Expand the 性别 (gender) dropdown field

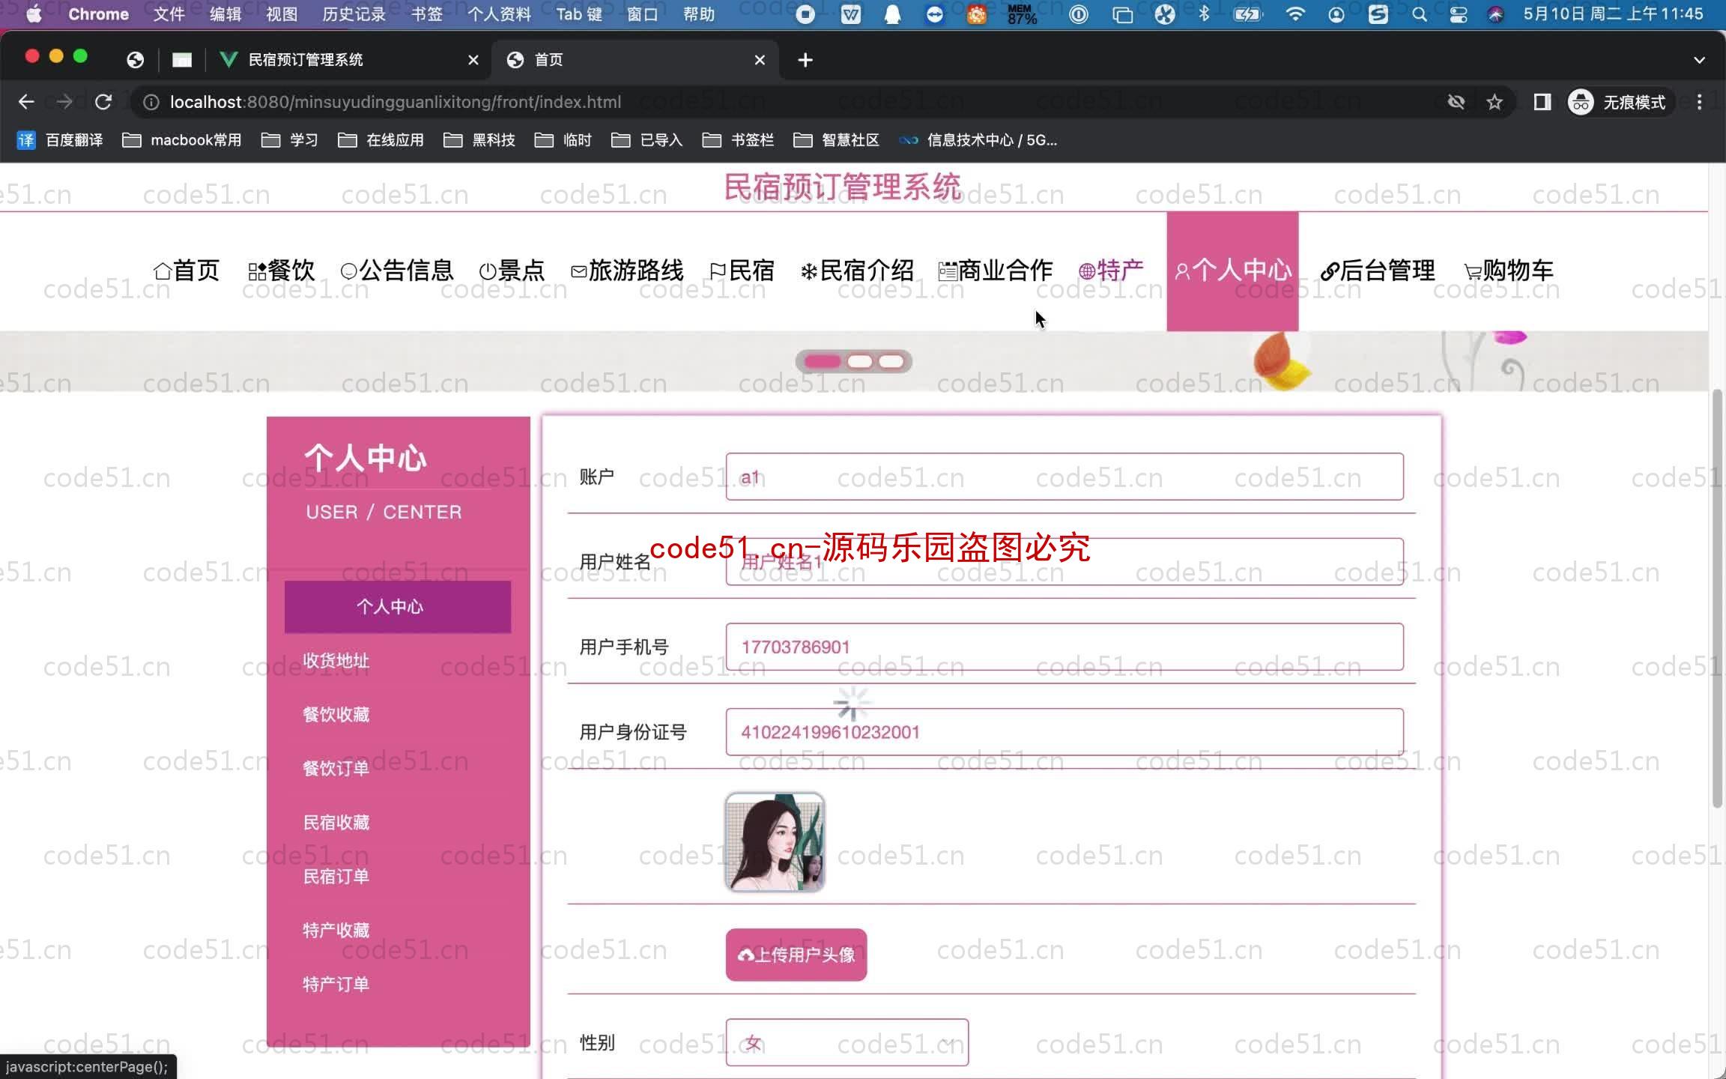847,1043
